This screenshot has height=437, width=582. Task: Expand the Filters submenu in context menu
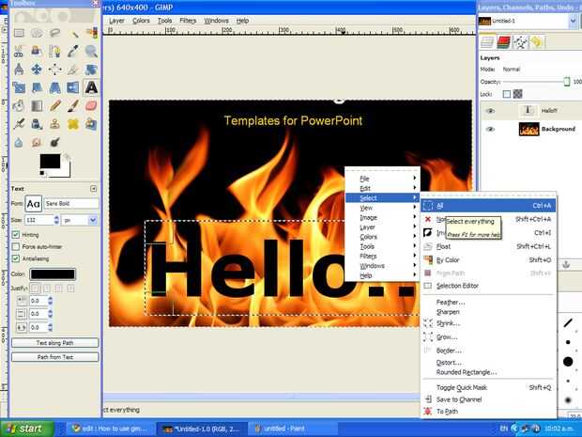382,256
